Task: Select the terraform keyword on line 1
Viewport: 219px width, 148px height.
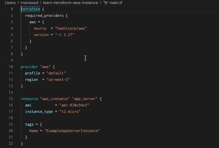Action: click(30, 9)
